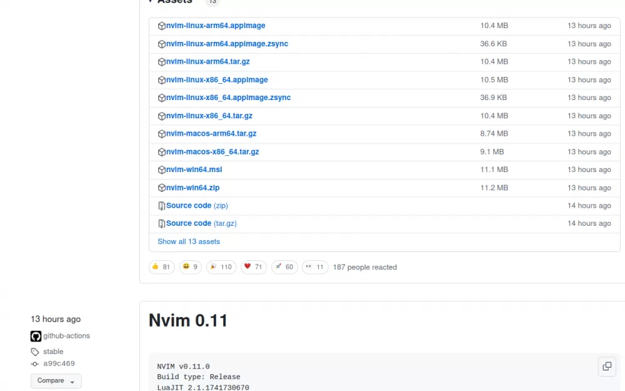Toggle the thumbs up reaction with 81
Screen dimensions: 625x391
tap(161, 267)
